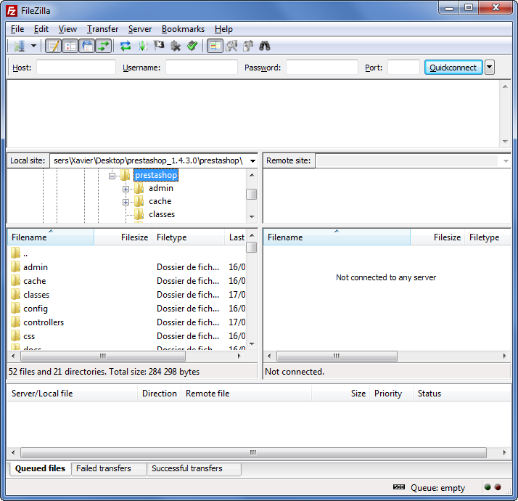Open the Quickconnect history dropdown

[x=489, y=67]
